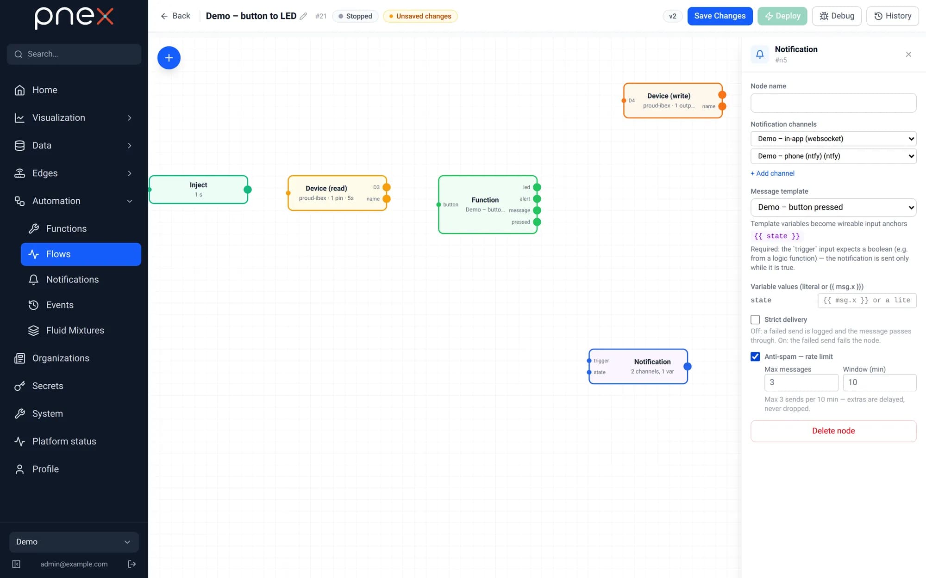This screenshot has height=578, width=926.
Task: Click the System wrench icon
Action: 19,414
